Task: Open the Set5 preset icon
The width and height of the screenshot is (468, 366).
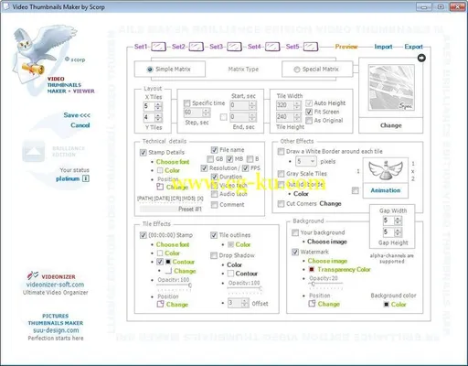Action: pyautogui.click(x=311, y=47)
